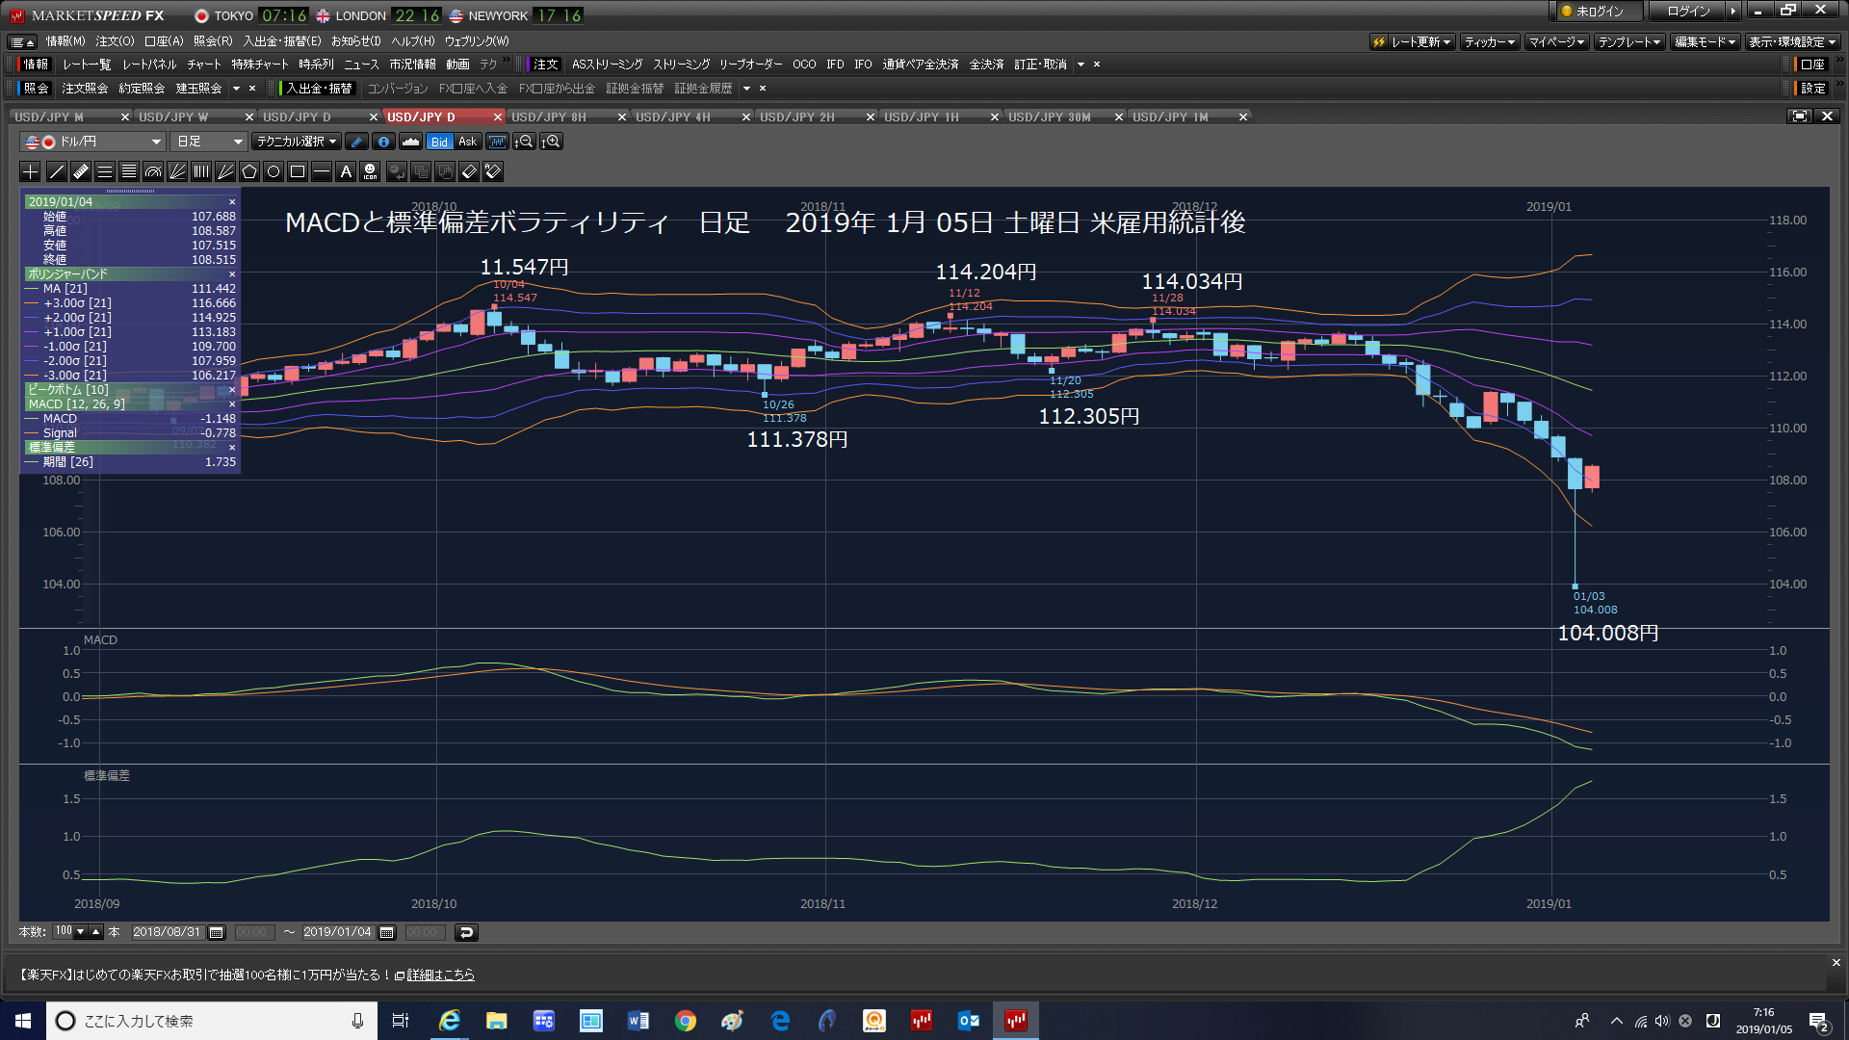The width and height of the screenshot is (1849, 1040).
Task: Open the 編集モード dropdown
Action: point(1705,41)
